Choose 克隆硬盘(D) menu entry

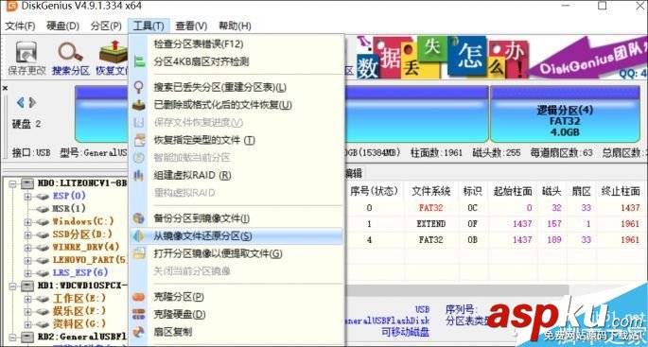[236, 314]
